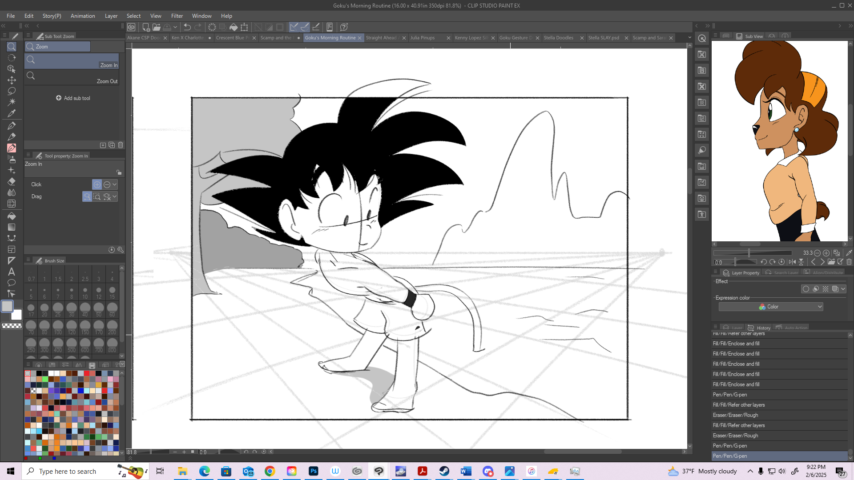Select the Lasso selection tool
Image resolution: width=854 pixels, height=480 pixels.
tap(12, 91)
